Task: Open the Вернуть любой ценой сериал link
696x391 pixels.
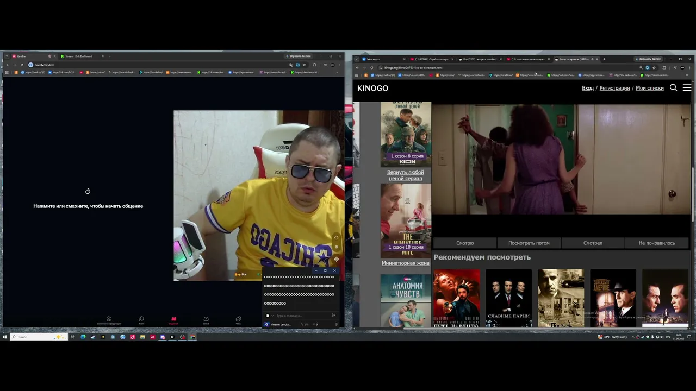Action: click(406, 175)
